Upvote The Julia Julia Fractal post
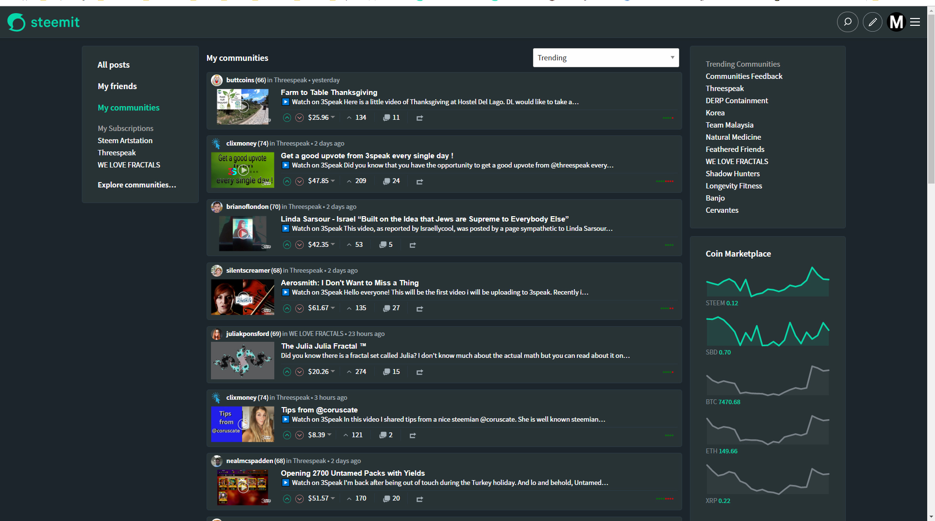 click(x=287, y=372)
